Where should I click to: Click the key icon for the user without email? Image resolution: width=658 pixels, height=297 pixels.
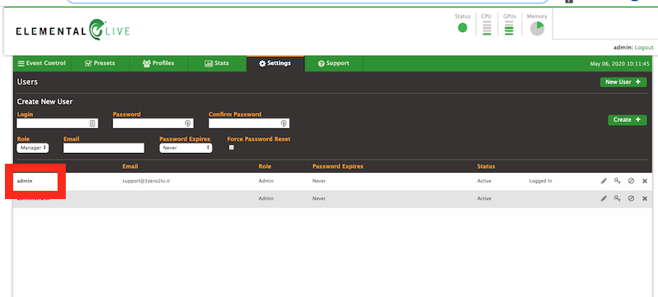click(x=618, y=198)
